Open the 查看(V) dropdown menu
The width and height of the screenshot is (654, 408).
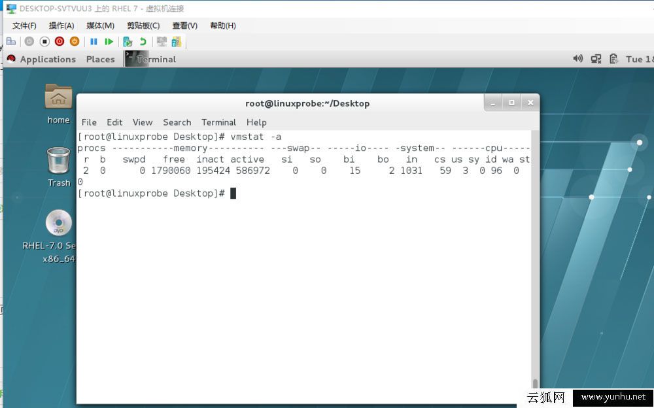184,25
